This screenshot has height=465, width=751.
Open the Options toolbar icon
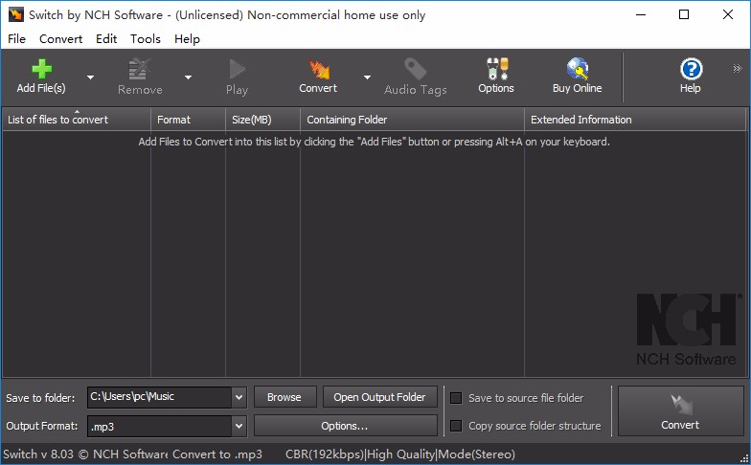[496, 69]
